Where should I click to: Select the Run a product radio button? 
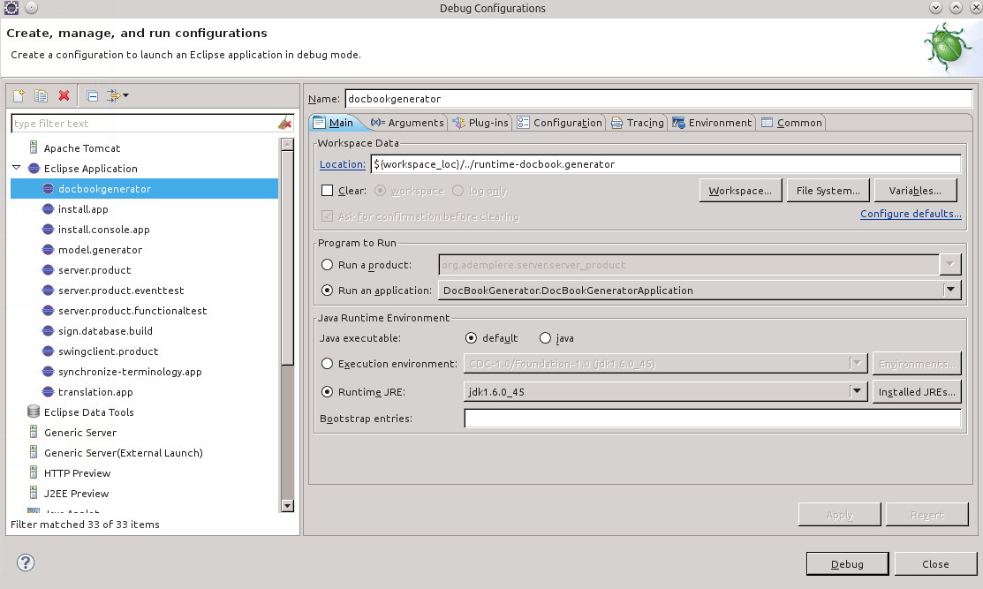(328, 265)
